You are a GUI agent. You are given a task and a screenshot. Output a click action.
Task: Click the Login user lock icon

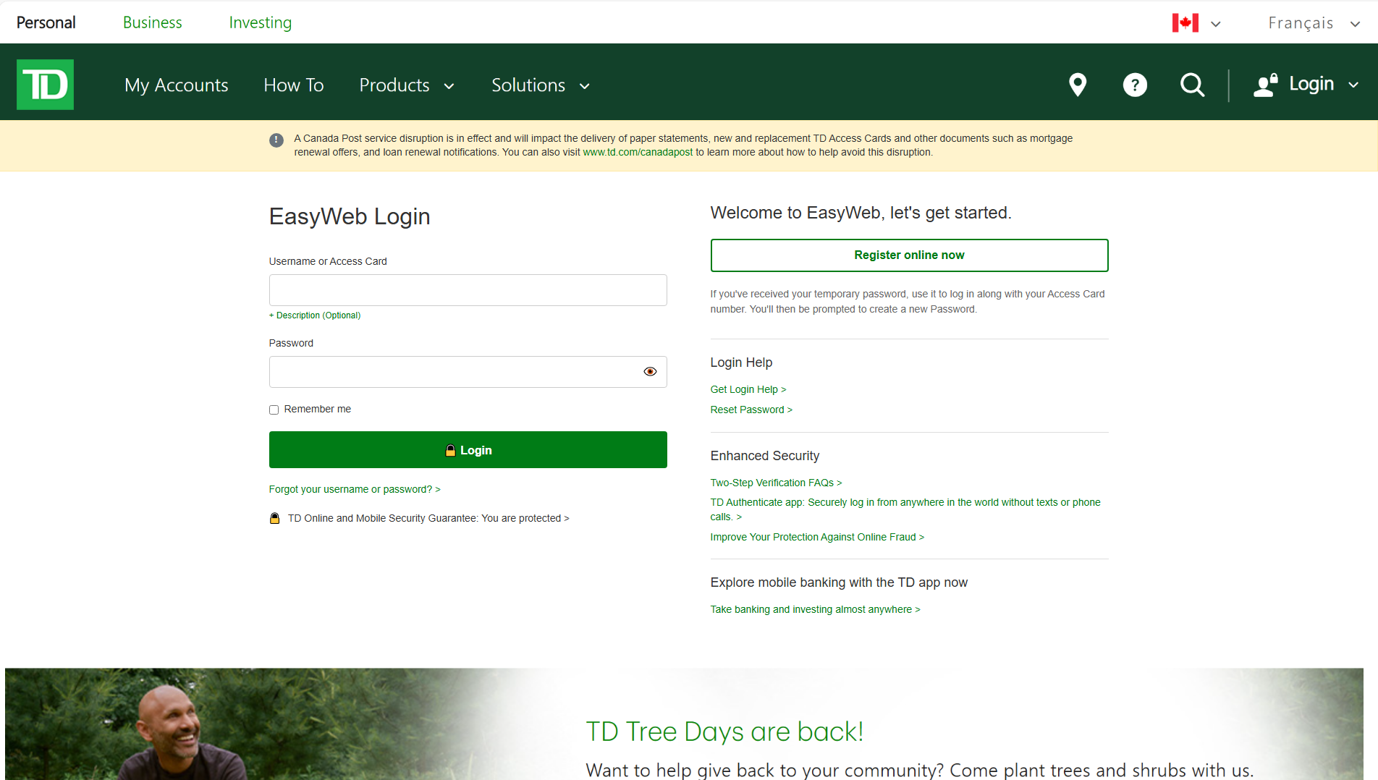click(x=1266, y=85)
